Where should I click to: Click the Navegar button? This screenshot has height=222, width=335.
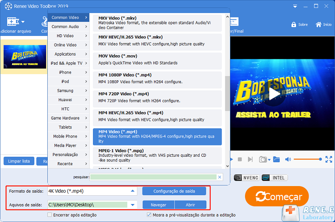pyautogui.click(x=159, y=205)
